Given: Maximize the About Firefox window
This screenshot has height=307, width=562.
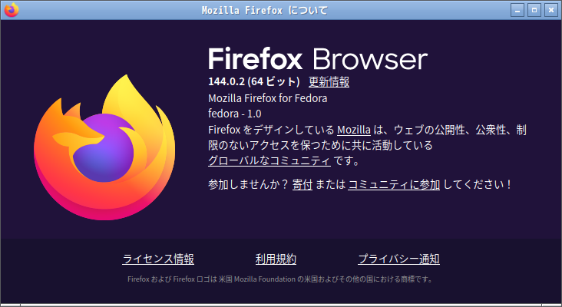Looking at the screenshot, I should pyautogui.click(x=534, y=10).
